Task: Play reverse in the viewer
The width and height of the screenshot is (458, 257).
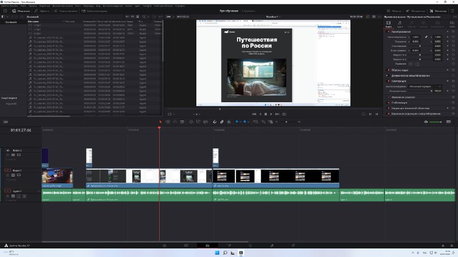Action: coord(260,114)
